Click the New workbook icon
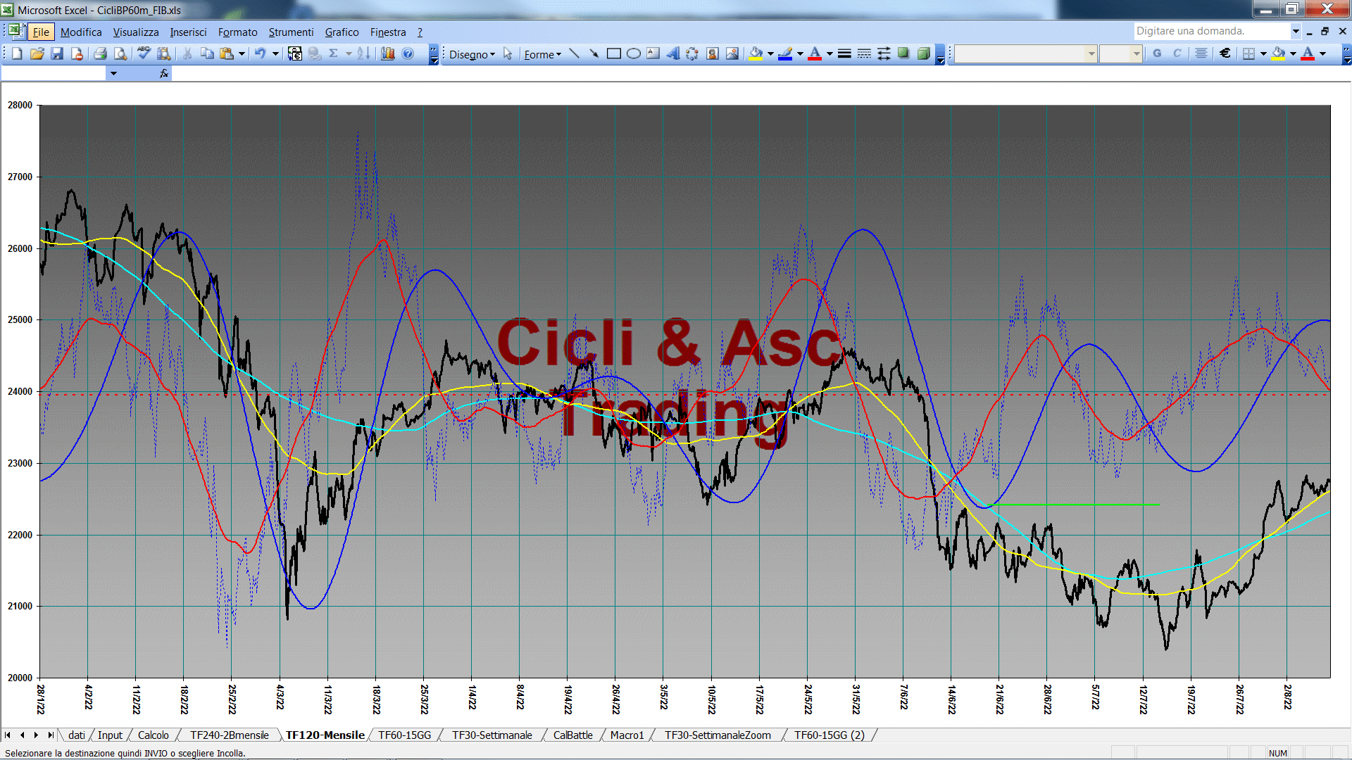 point(17,53)
